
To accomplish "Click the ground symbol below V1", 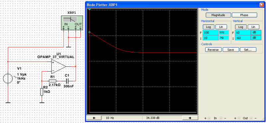I will click(8, 102).
